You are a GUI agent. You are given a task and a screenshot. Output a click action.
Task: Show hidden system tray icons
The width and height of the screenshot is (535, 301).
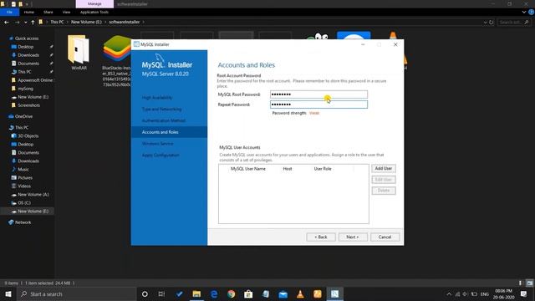(449, 293)
